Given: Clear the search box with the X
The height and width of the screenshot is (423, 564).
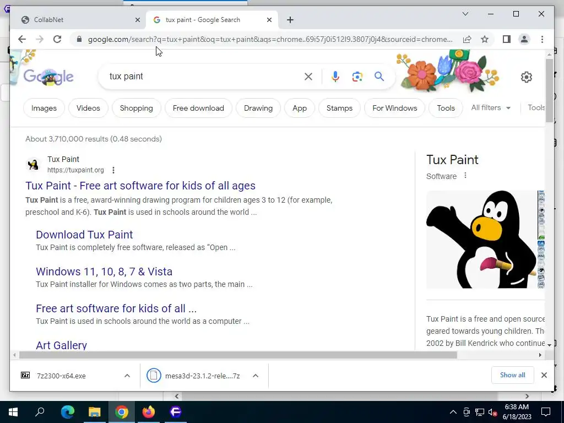Looking at the screenshot, I should coord(308,76).
